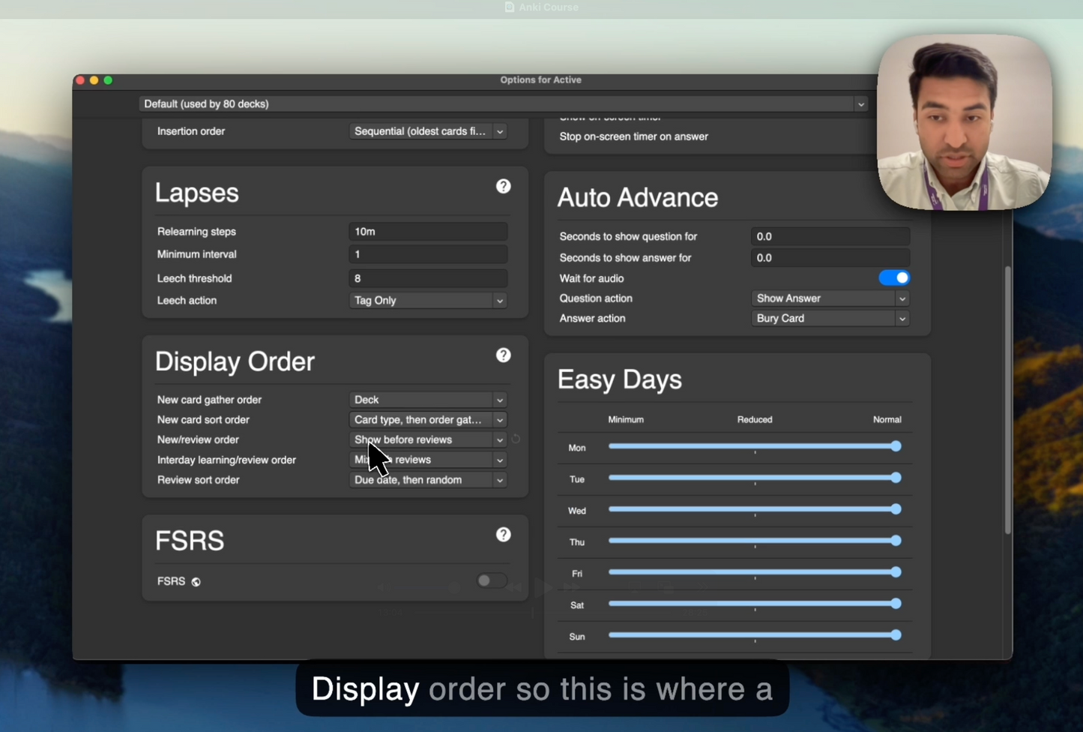This screenshot has width=1083, height=732.
Task: Click the Leech threshold input field
Action: pyautogui.click(x=427, y=278)
